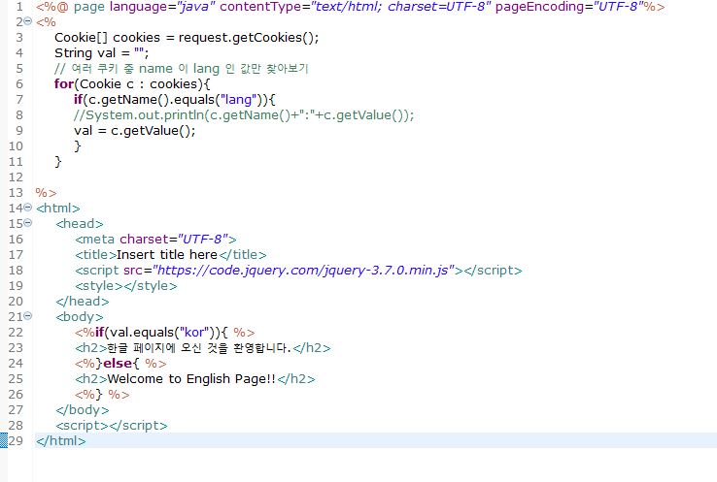The image size is (717, 482).
Task: Click the closing '%>' tag on line 13
Action: click(46, 193)
